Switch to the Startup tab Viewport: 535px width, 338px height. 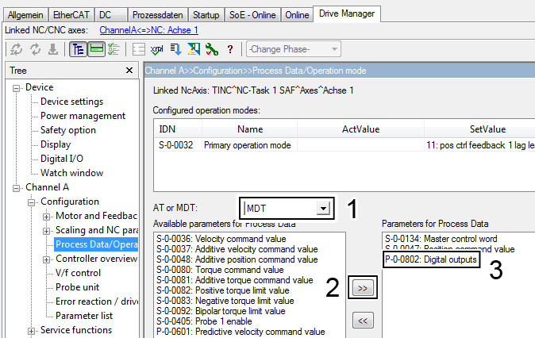coord(206,15)
